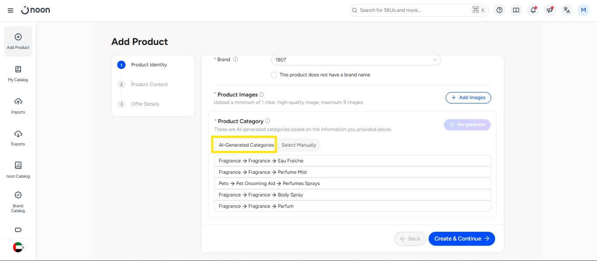The image size is (597, 261).
Task: Open the user profile avatar M
Action: click(x=583, y=10)
